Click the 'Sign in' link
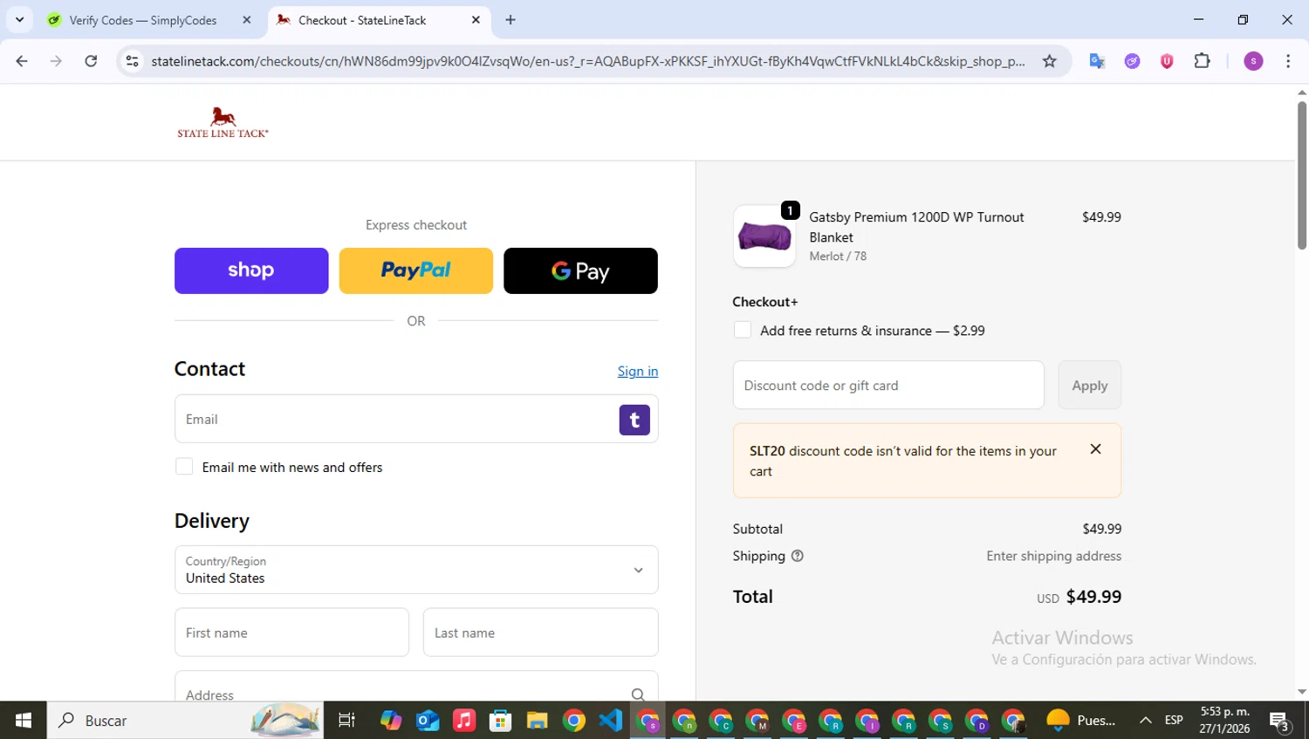This screenshot has height=739, width=1309. pyautogui.click(x=638, y=372)
